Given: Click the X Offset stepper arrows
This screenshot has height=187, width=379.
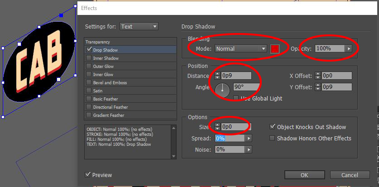Looking at the screenshot, I should (318, 76).
